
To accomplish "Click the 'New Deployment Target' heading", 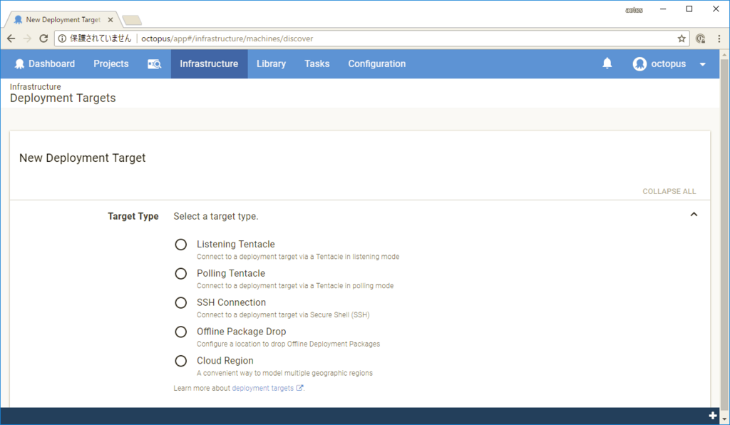I will (83, 158).
